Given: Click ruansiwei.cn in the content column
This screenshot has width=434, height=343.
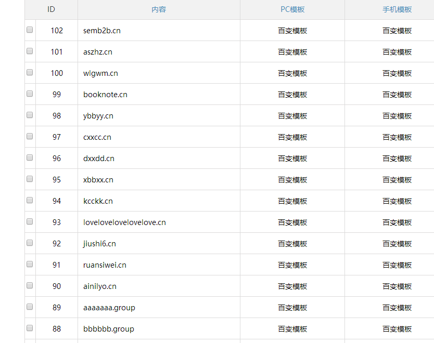Looking at the screenshot, I should (105, 265).
